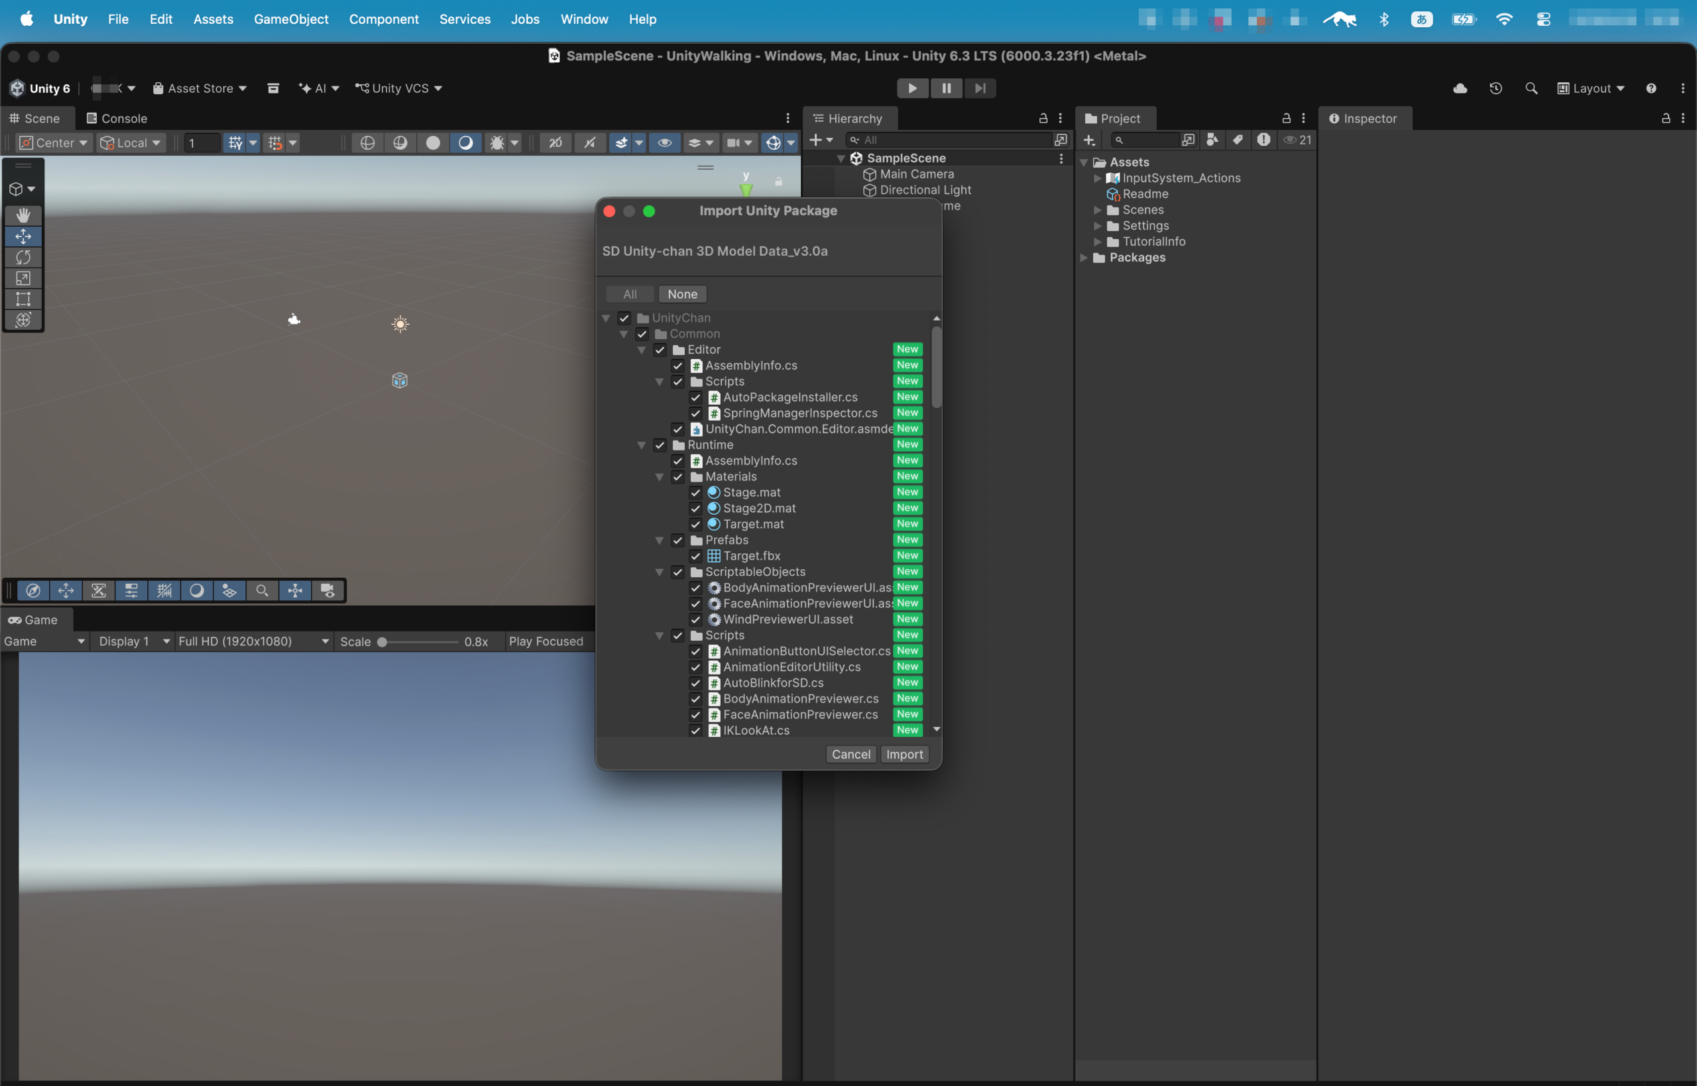Open the Unity Cloud icon
This screenshot has height=1086, width=1697.
[x=1460, y=88]
